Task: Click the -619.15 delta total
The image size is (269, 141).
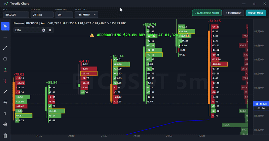Action: 214,21
